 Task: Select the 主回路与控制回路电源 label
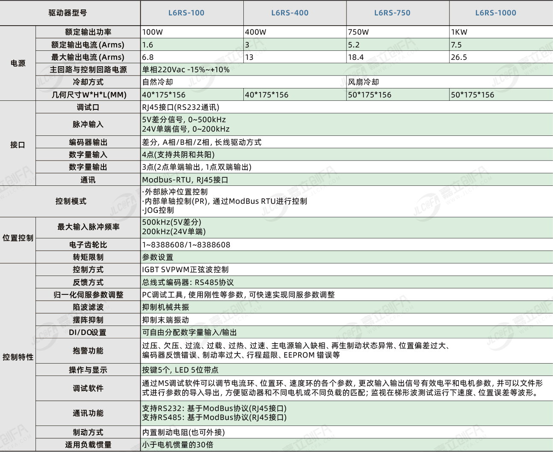click(x=88, y=70)
